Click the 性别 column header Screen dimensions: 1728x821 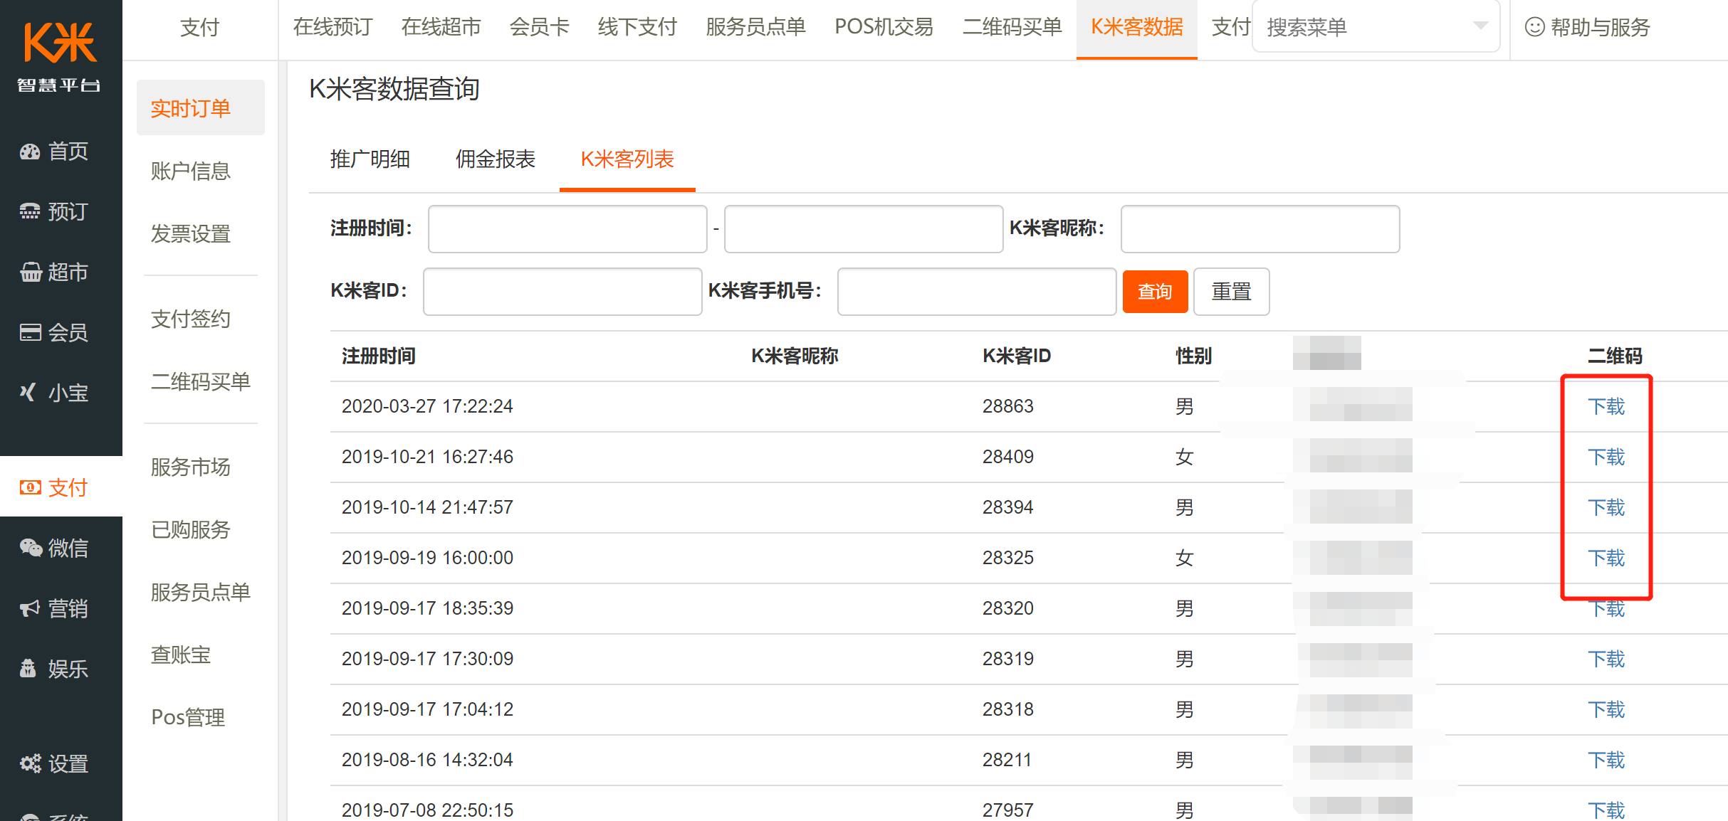[x=1193, y=356]
